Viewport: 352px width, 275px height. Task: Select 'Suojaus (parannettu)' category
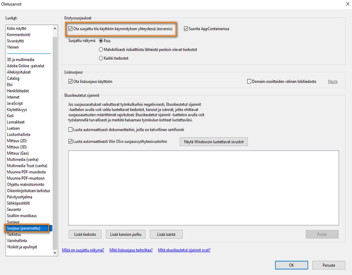coord(29,228)
